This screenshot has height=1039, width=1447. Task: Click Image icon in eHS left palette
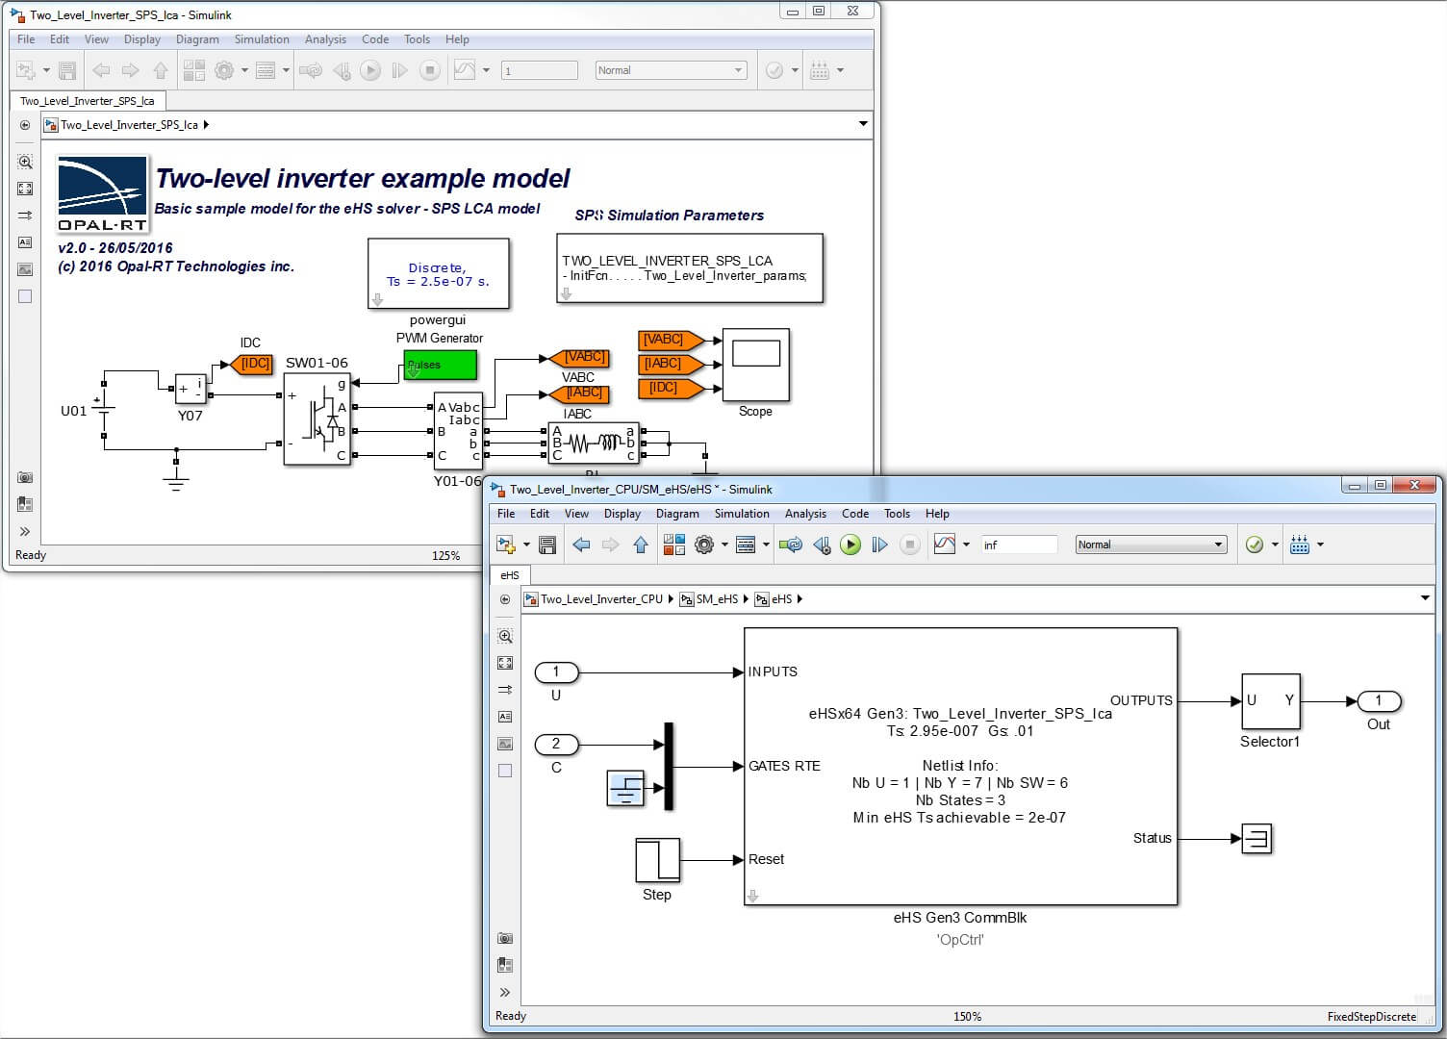505,744
